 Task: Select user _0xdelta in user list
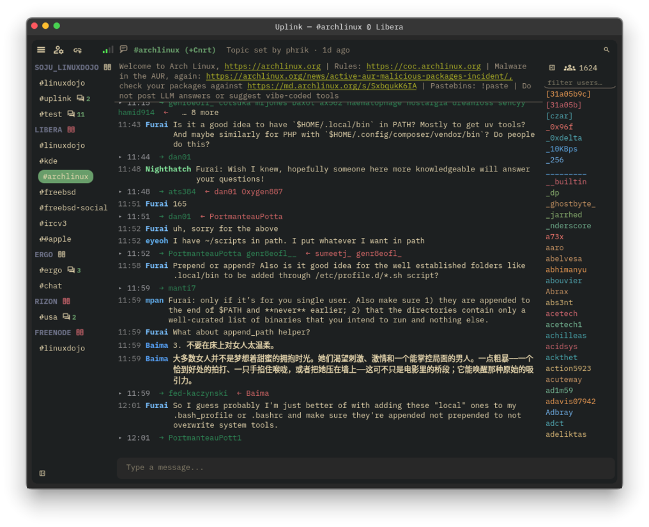564,138
